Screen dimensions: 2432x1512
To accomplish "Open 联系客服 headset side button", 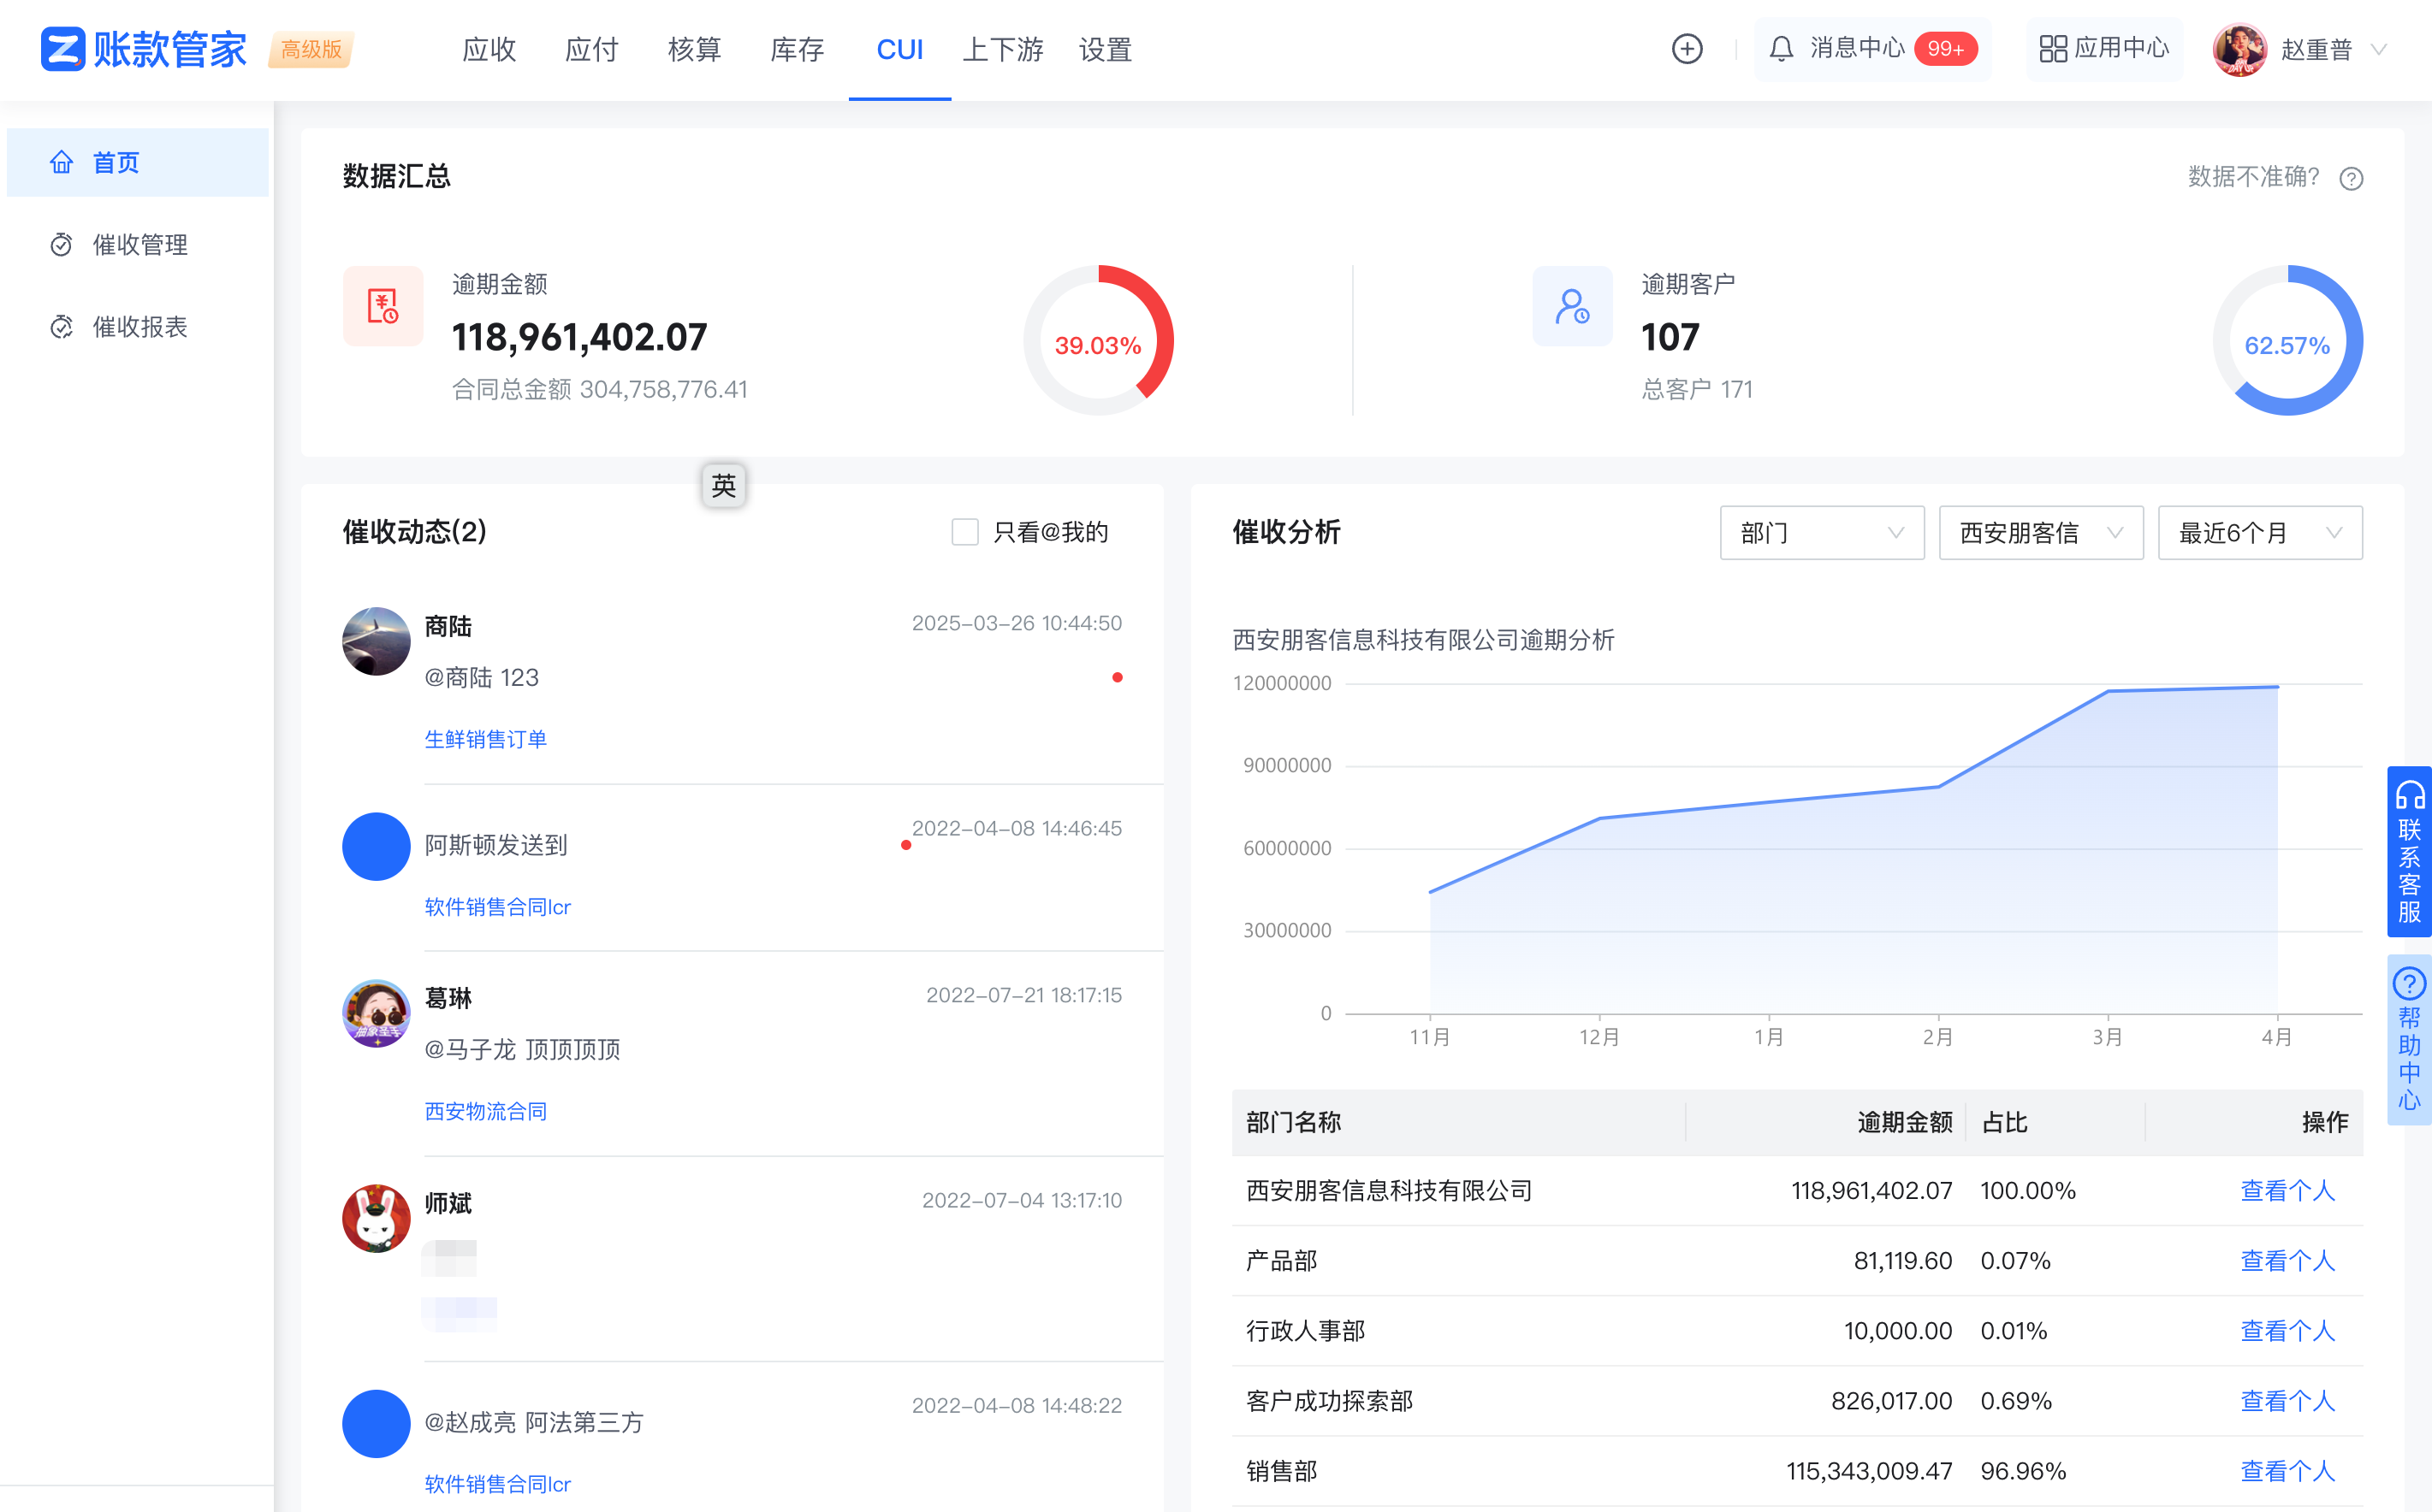I will (2409, 851).
